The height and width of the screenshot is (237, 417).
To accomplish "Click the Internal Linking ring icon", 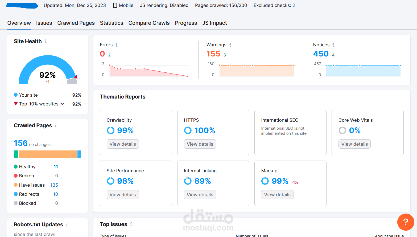I will tap(188, 181).
